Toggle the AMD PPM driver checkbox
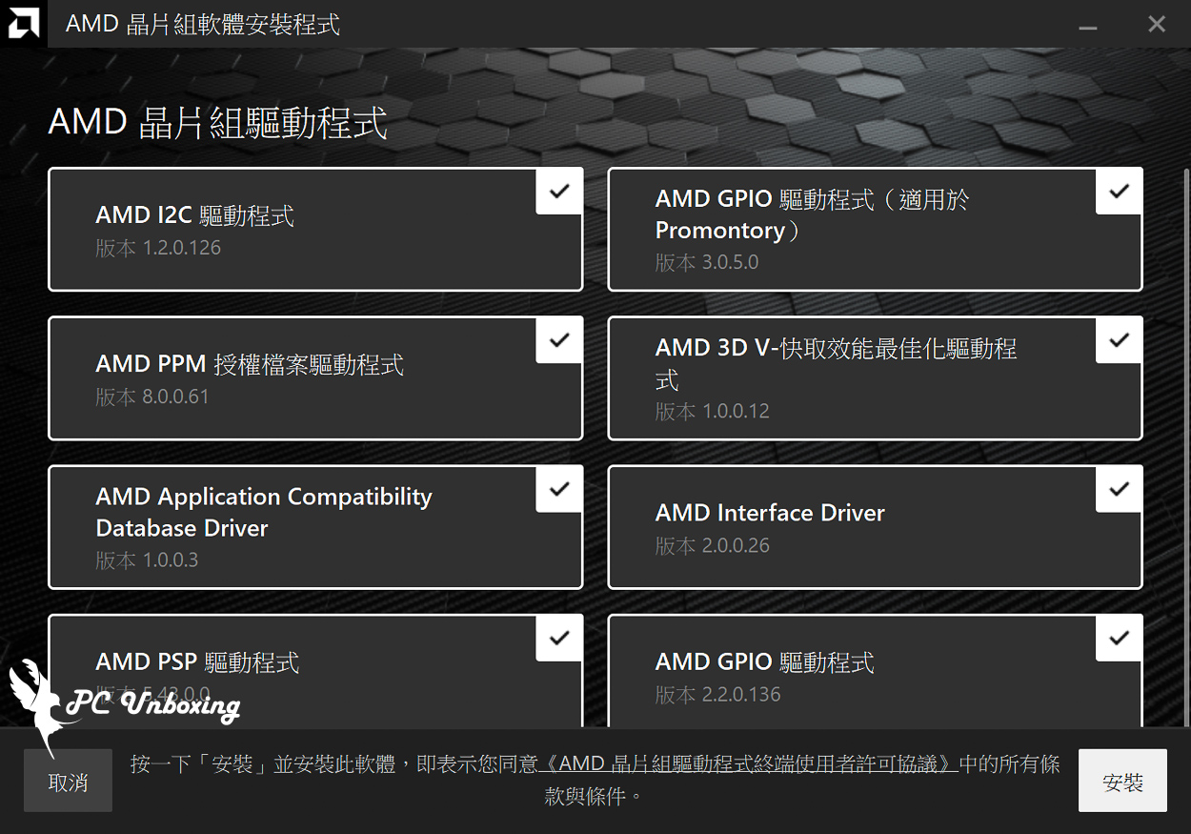 click(x=559, y=340)
